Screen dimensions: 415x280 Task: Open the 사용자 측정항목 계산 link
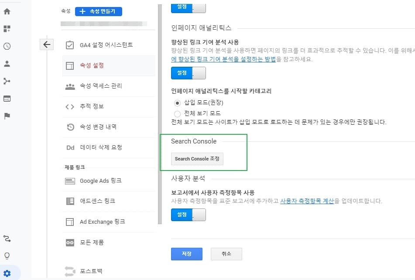click(307, 201)
